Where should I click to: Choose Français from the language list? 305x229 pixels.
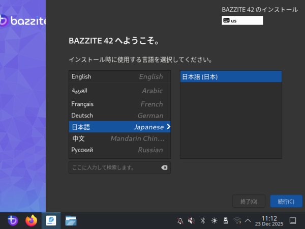point(119,104)
